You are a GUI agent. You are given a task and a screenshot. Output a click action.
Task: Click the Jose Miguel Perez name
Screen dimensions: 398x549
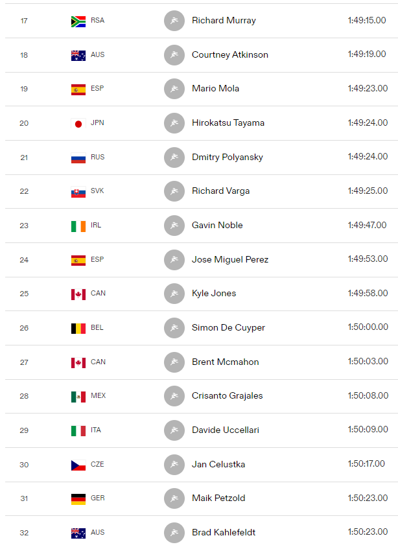(x=230, y=259)
